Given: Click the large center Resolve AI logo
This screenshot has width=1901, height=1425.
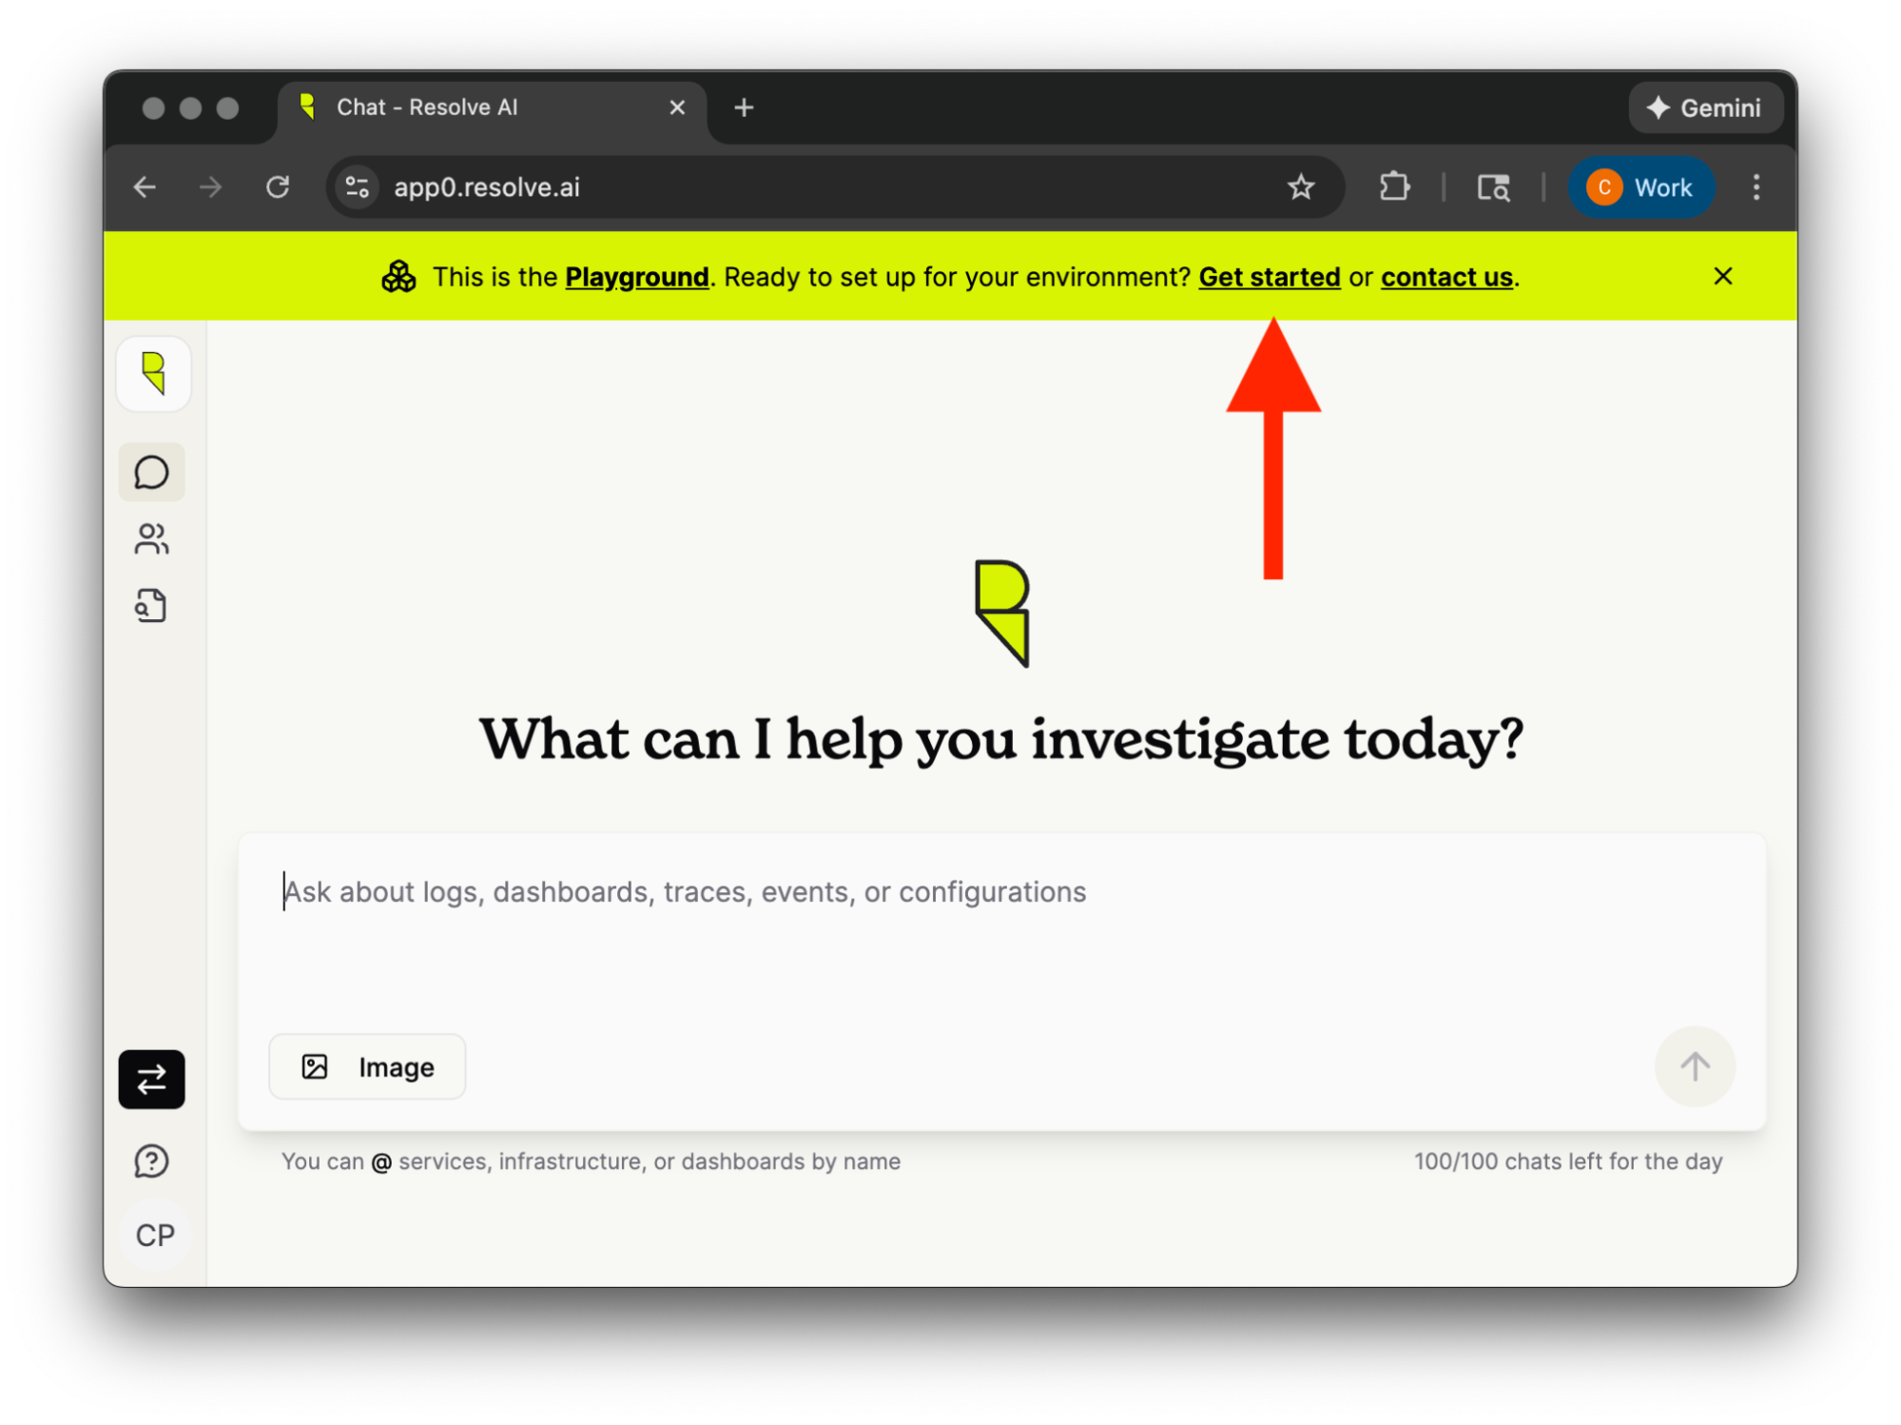Looking at the screenshot, I should click(1001, 614).
